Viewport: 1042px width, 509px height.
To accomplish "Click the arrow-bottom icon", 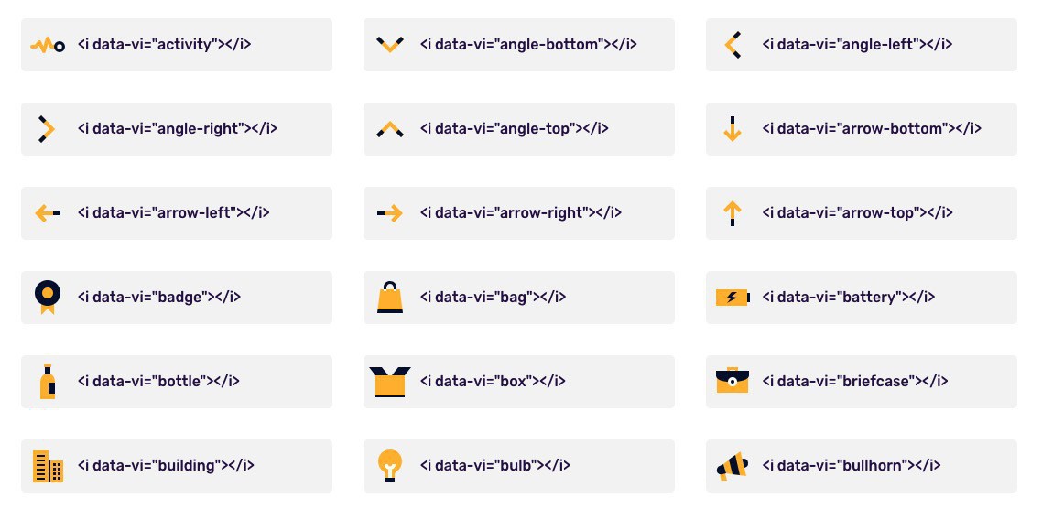I will click(x=732, y=128).
